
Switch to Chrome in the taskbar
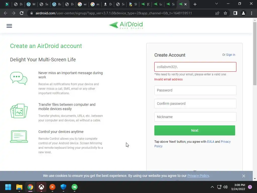30,187
